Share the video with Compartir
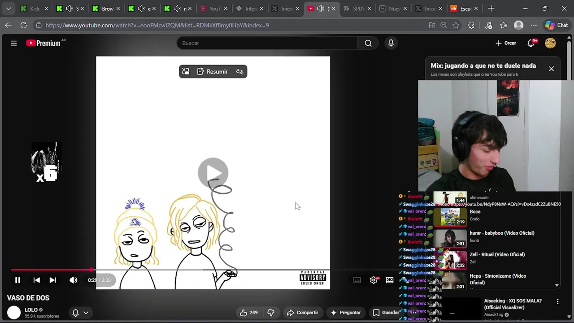Screen dimensions: 574x323 303,313
